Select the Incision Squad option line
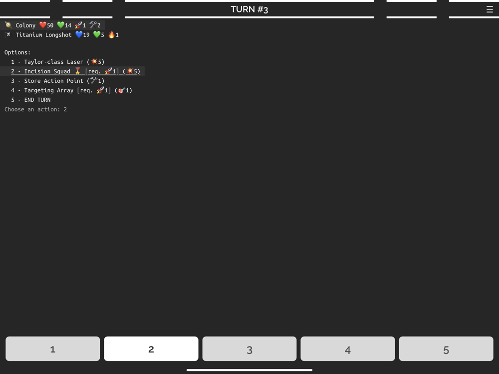 click(75, 71)
